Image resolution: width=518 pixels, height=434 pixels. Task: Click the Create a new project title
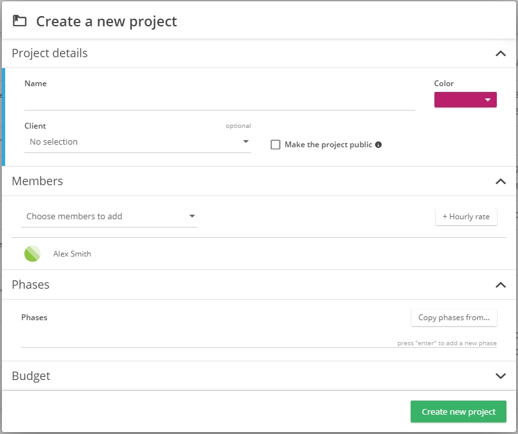(107, 21)
